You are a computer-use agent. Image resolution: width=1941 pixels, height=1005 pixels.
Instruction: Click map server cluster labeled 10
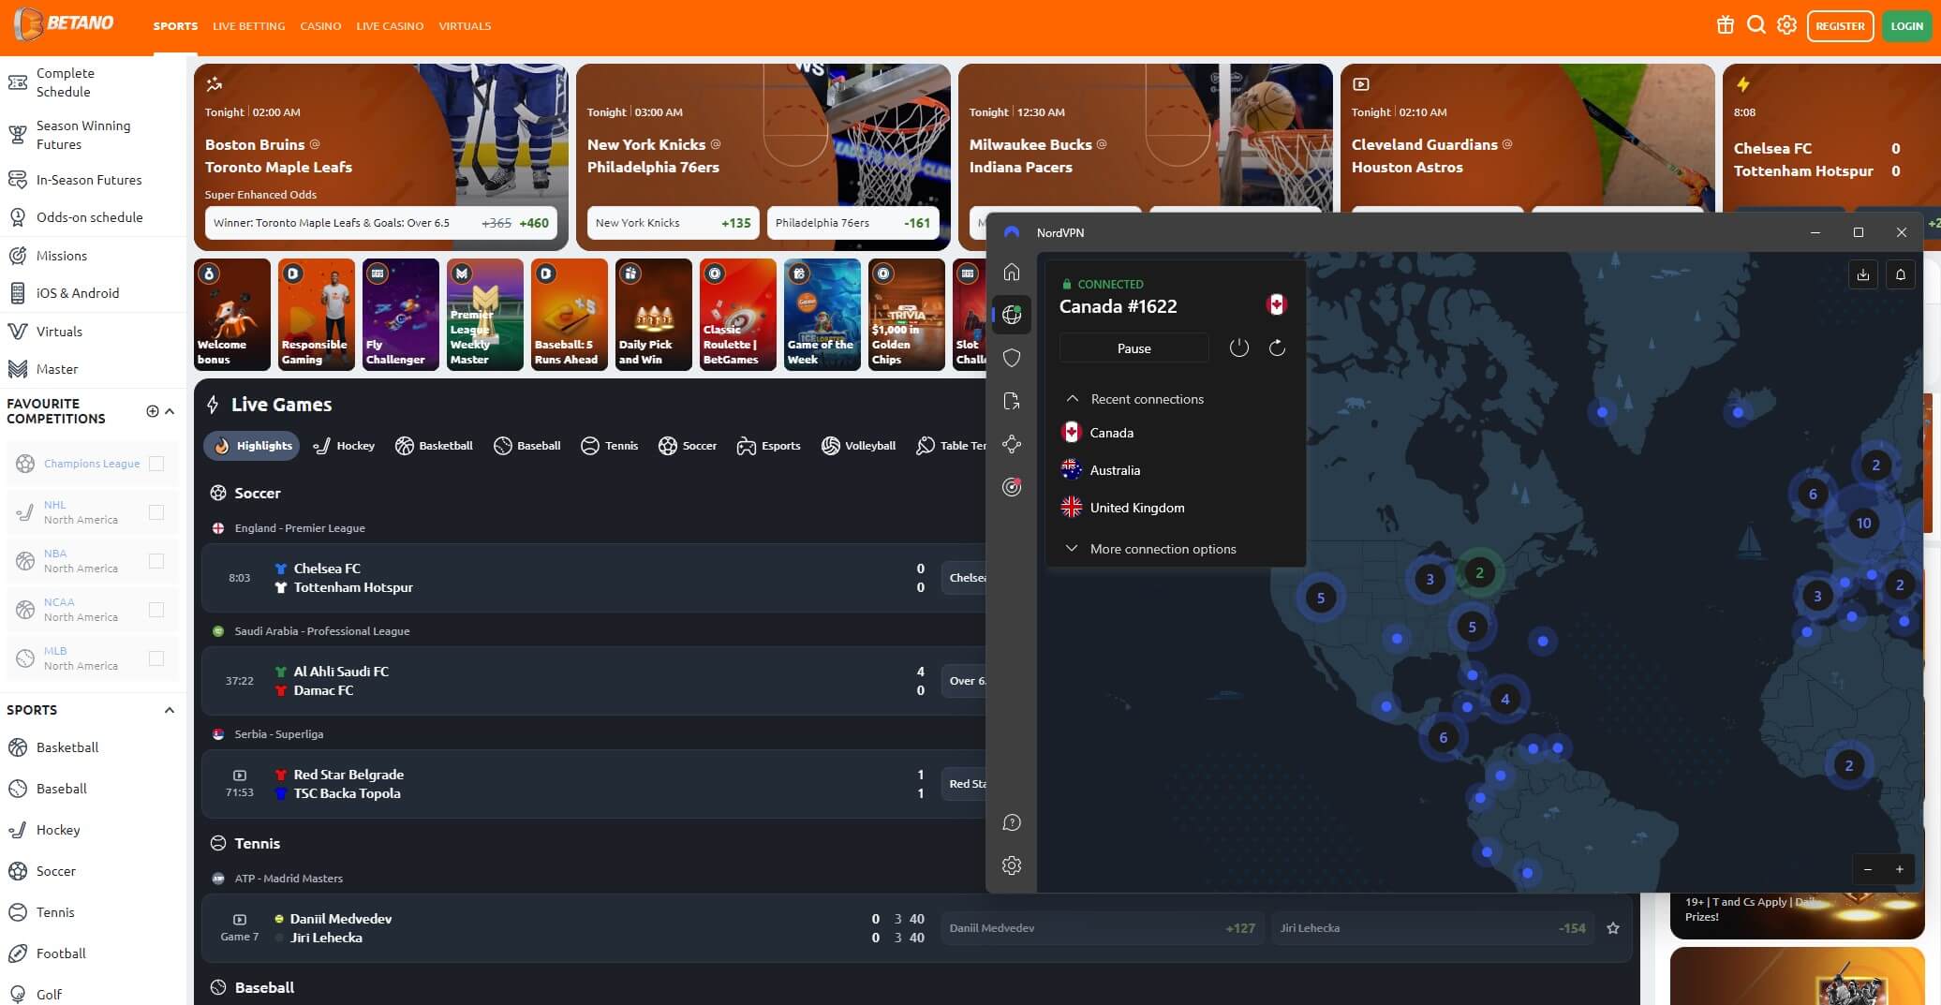click(x=1863, y=523)
